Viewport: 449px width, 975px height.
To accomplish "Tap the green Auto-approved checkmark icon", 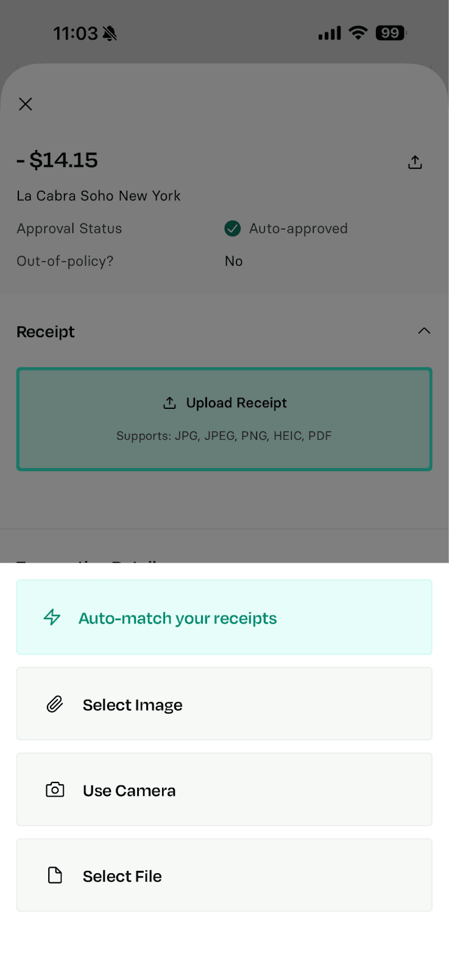I will (232, 229).
